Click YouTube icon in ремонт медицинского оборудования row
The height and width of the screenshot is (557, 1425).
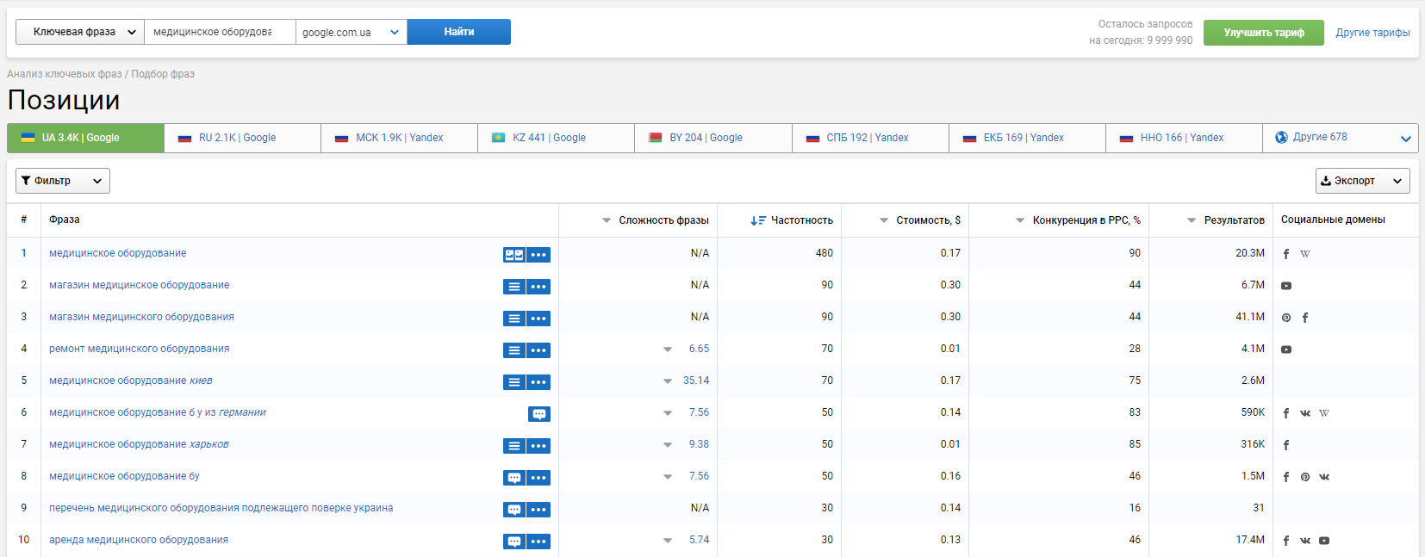[x=1286, y=350]
